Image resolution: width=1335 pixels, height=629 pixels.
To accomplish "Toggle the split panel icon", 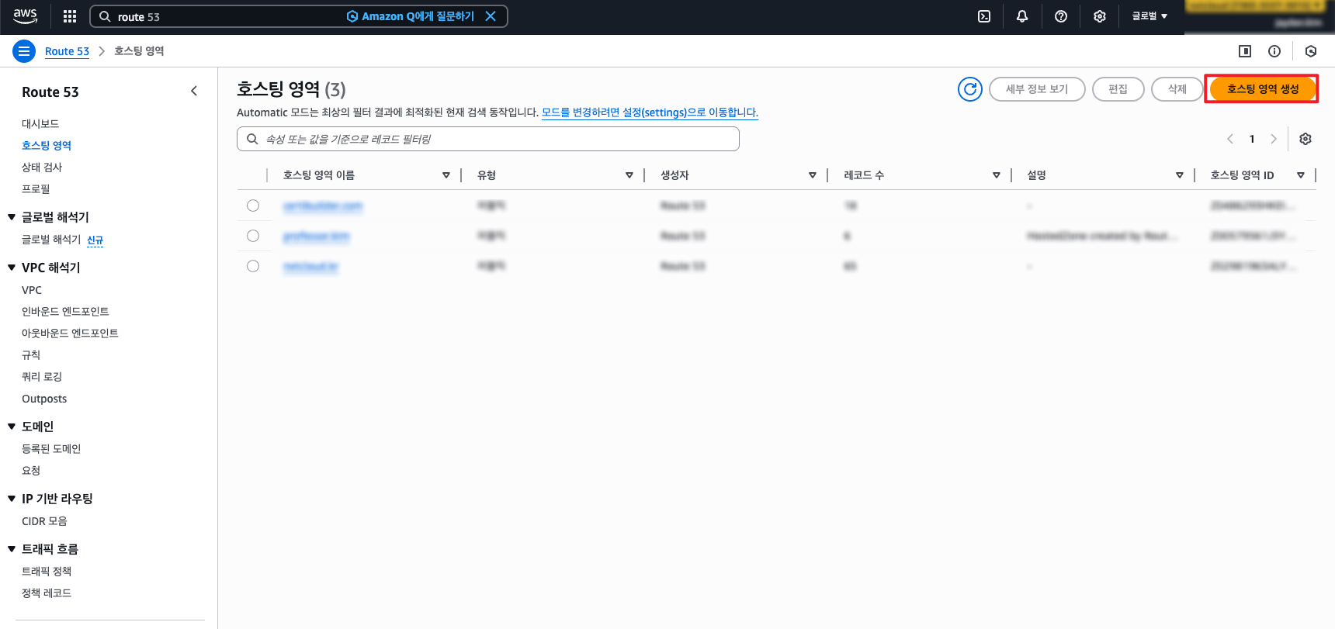I will click(1245, 51).
